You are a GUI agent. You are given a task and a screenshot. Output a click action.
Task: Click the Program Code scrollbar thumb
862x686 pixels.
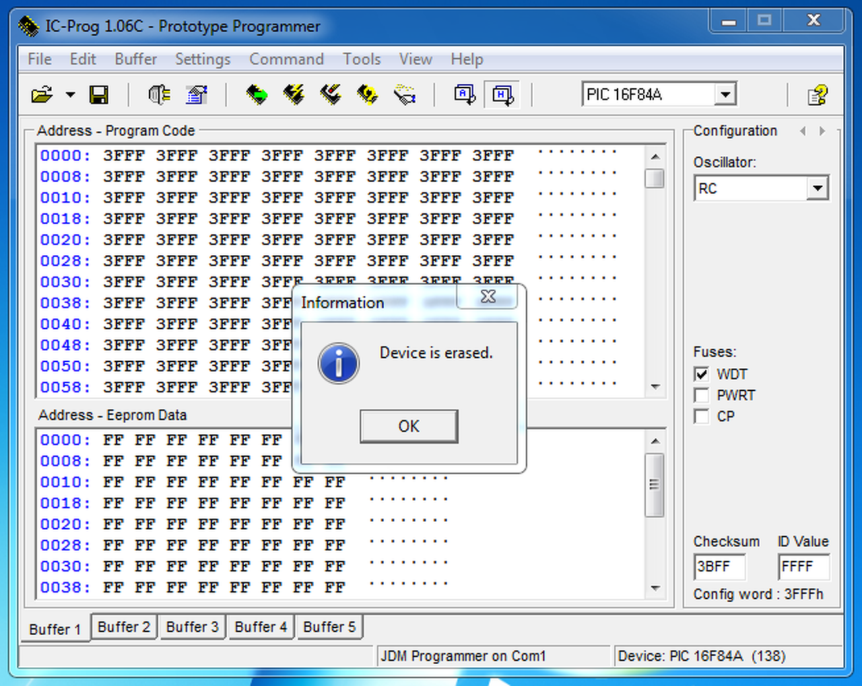tap(655, 178)
